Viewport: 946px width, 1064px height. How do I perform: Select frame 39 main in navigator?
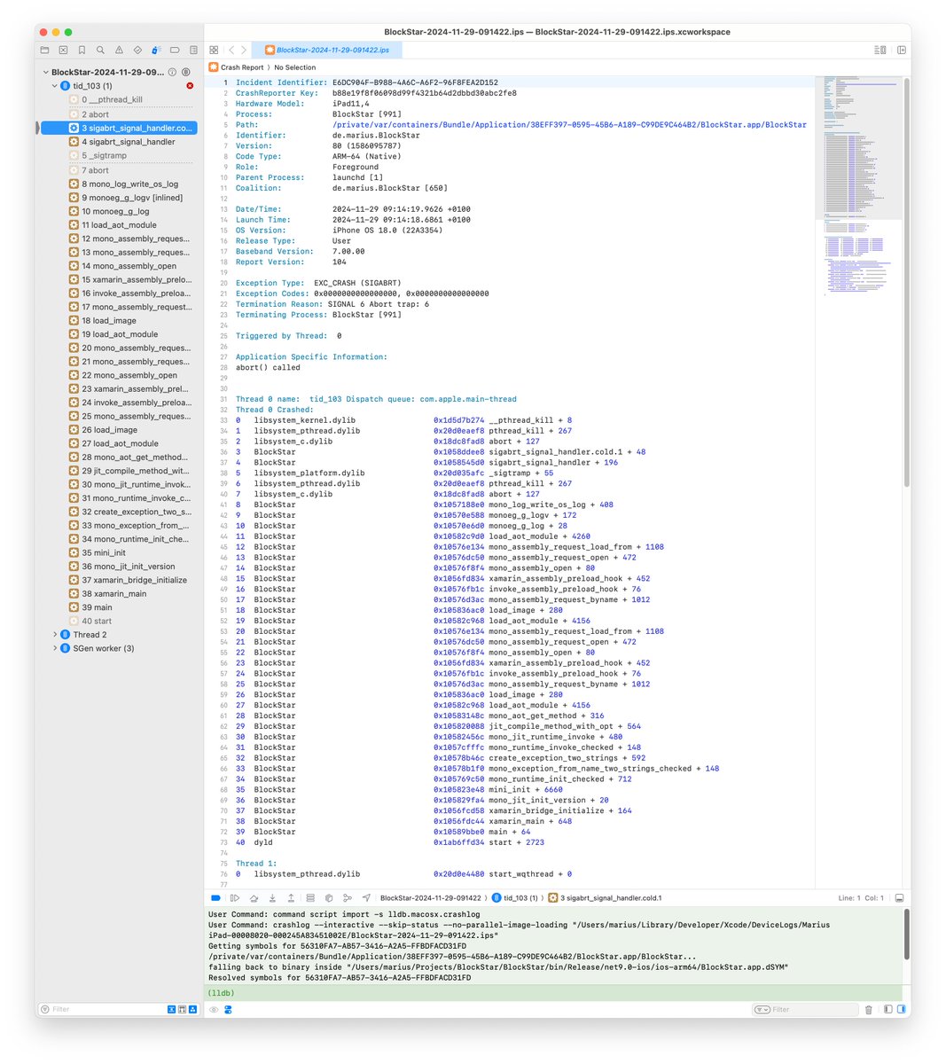click(117, 607)
